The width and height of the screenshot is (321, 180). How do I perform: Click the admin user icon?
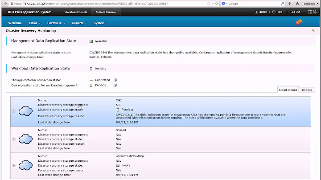(256, 12)
